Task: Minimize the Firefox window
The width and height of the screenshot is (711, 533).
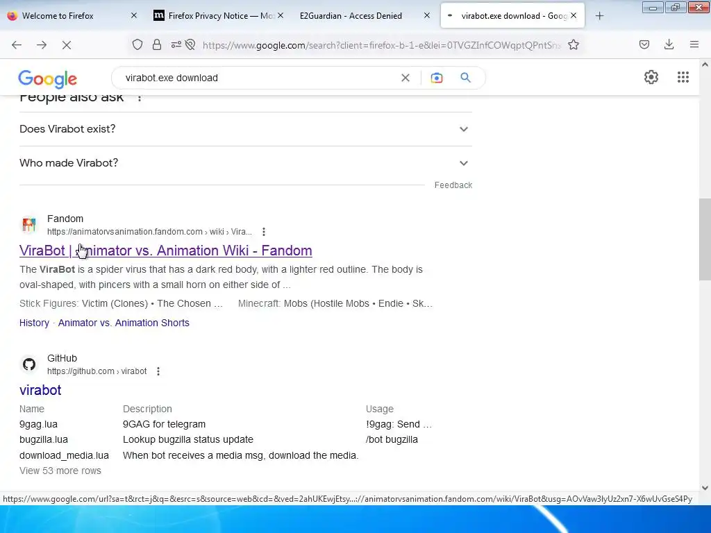Action: pyautogui.click(x=653, y=8)
